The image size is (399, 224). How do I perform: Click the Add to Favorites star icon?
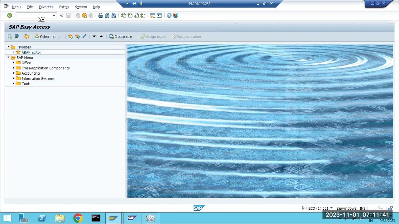click(70, 37)
